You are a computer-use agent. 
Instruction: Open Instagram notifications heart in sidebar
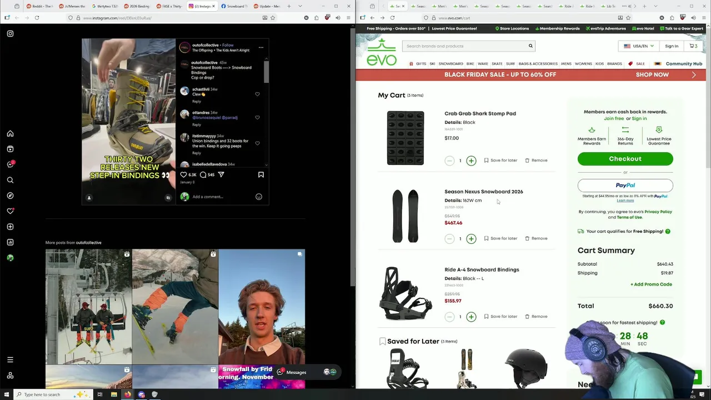click(10, 211)
